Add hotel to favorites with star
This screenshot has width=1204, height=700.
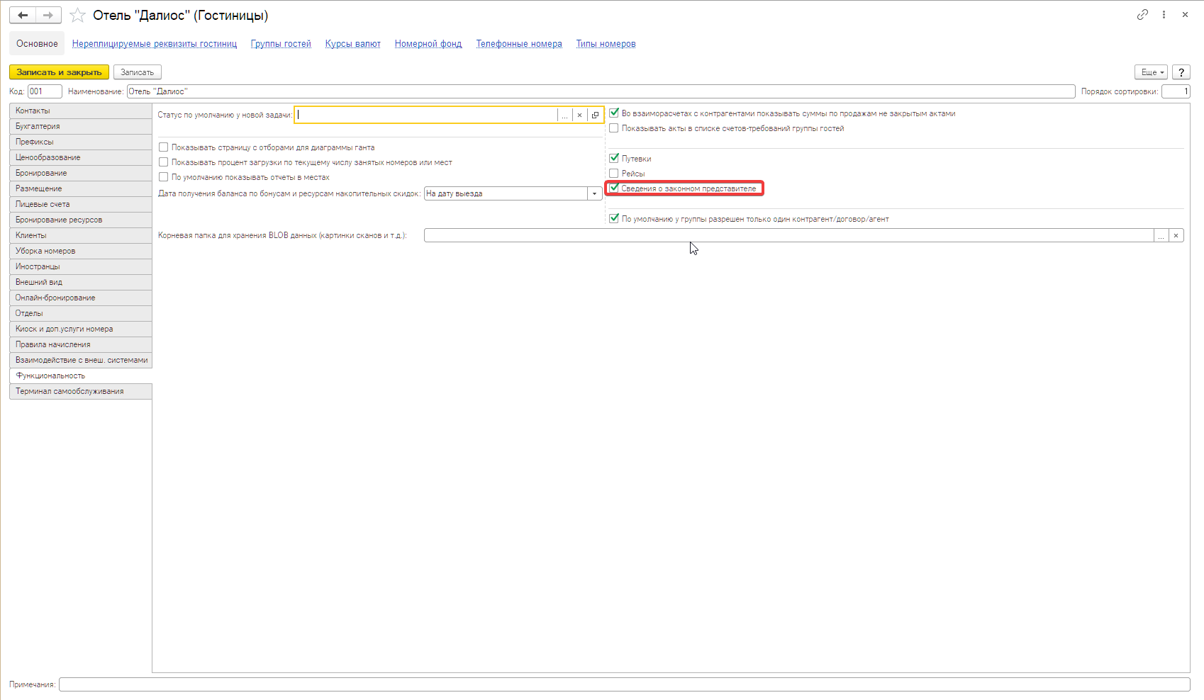click(x=78, y=15)
